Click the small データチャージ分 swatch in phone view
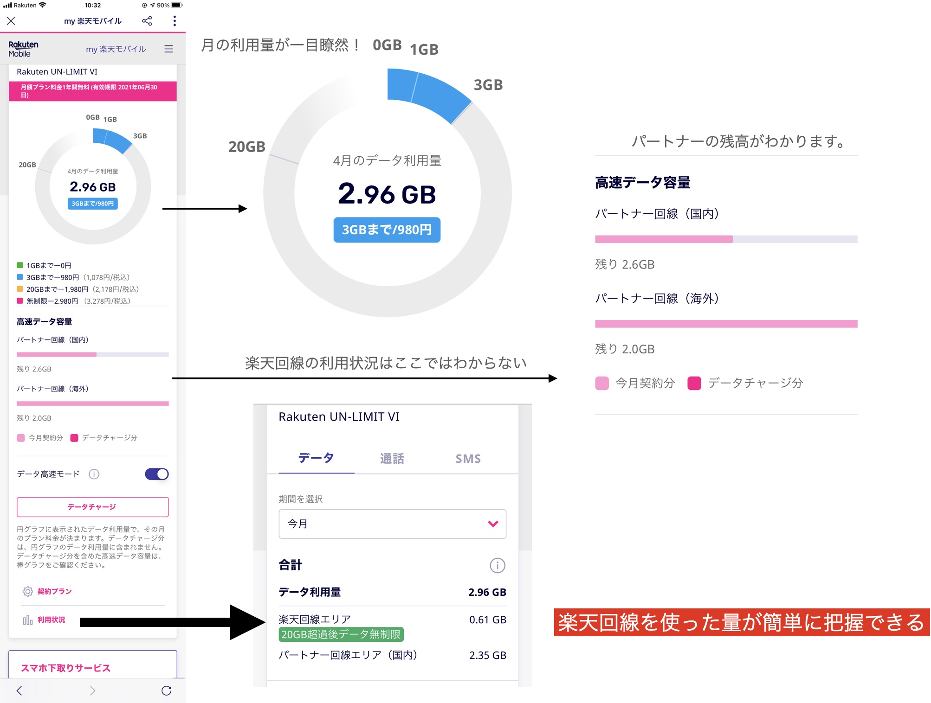 [x=74, y=438]
